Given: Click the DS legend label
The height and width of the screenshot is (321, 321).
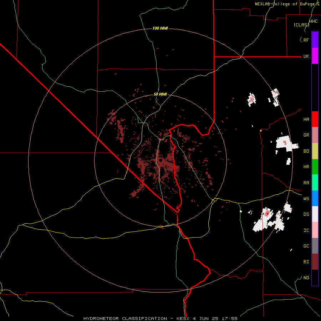Looking at the screenshot, I should pos(306,214).
